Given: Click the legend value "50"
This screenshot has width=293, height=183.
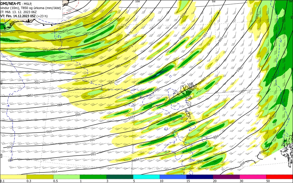Looking at the screenshot, I should 268,181.
